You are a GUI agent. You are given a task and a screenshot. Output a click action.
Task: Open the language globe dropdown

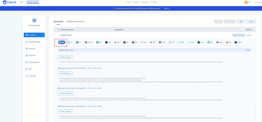click(x=22, y=2)
